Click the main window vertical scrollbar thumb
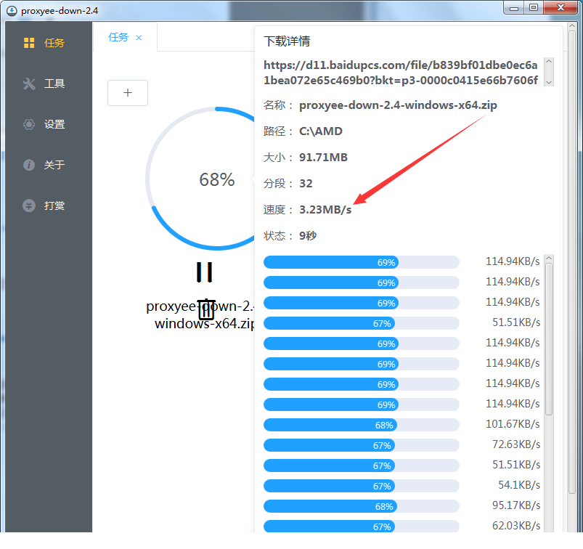Image resolution: width=583 pixels, height=549 pixels. (x=572, y=262)
